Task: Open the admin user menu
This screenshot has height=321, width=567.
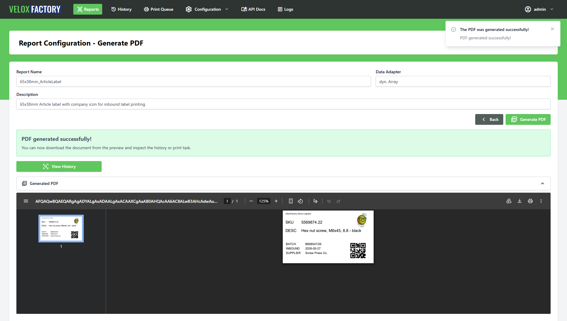Action: (x=539, y=9)
